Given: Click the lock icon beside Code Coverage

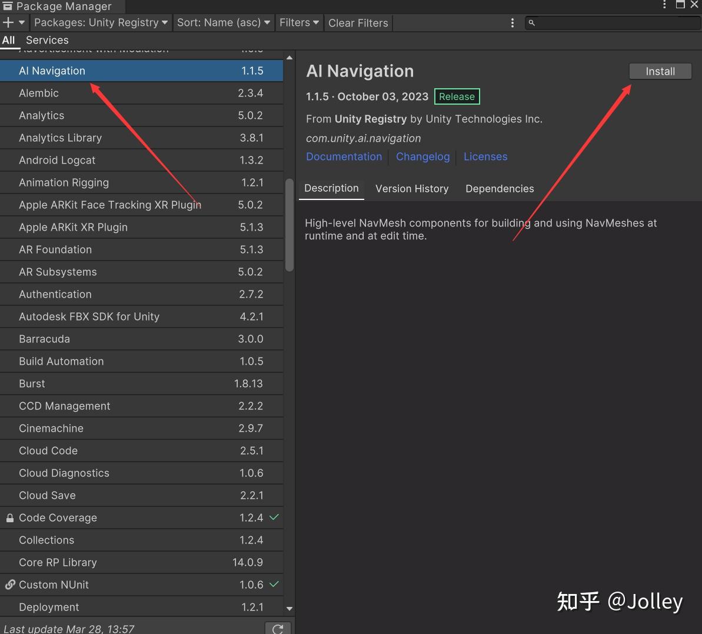Looking at the screenshot, I should (x=10, y=518).
